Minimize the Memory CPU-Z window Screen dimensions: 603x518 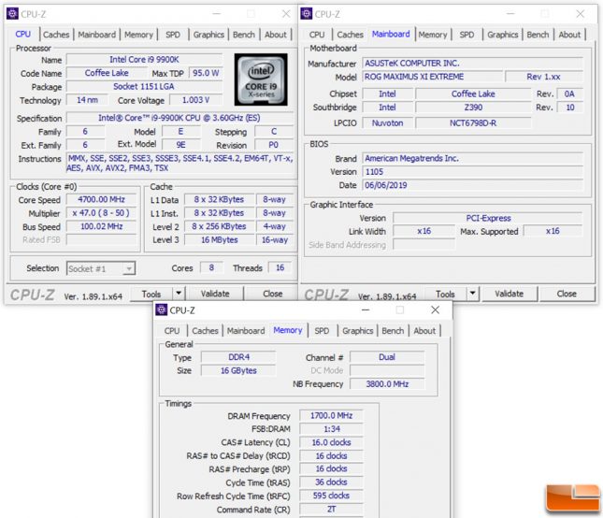[366, 309]
